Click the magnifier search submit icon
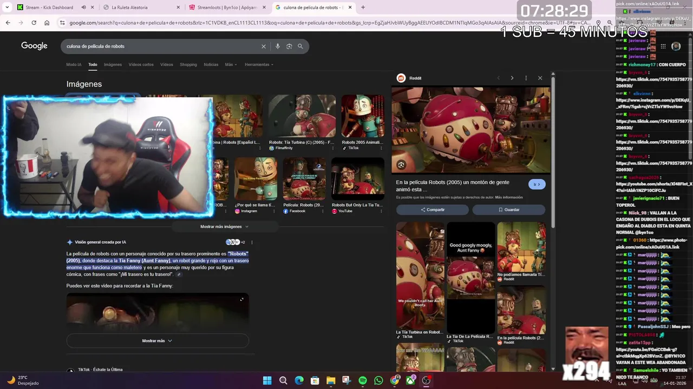Screen dimensions: 693x389 tap(300, 46)
